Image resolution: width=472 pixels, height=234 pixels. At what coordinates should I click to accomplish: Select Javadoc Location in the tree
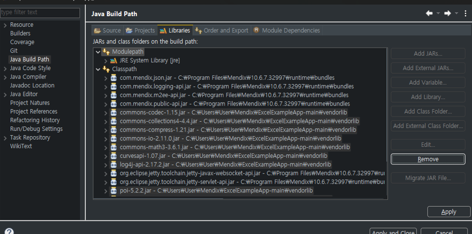[32, 85]
